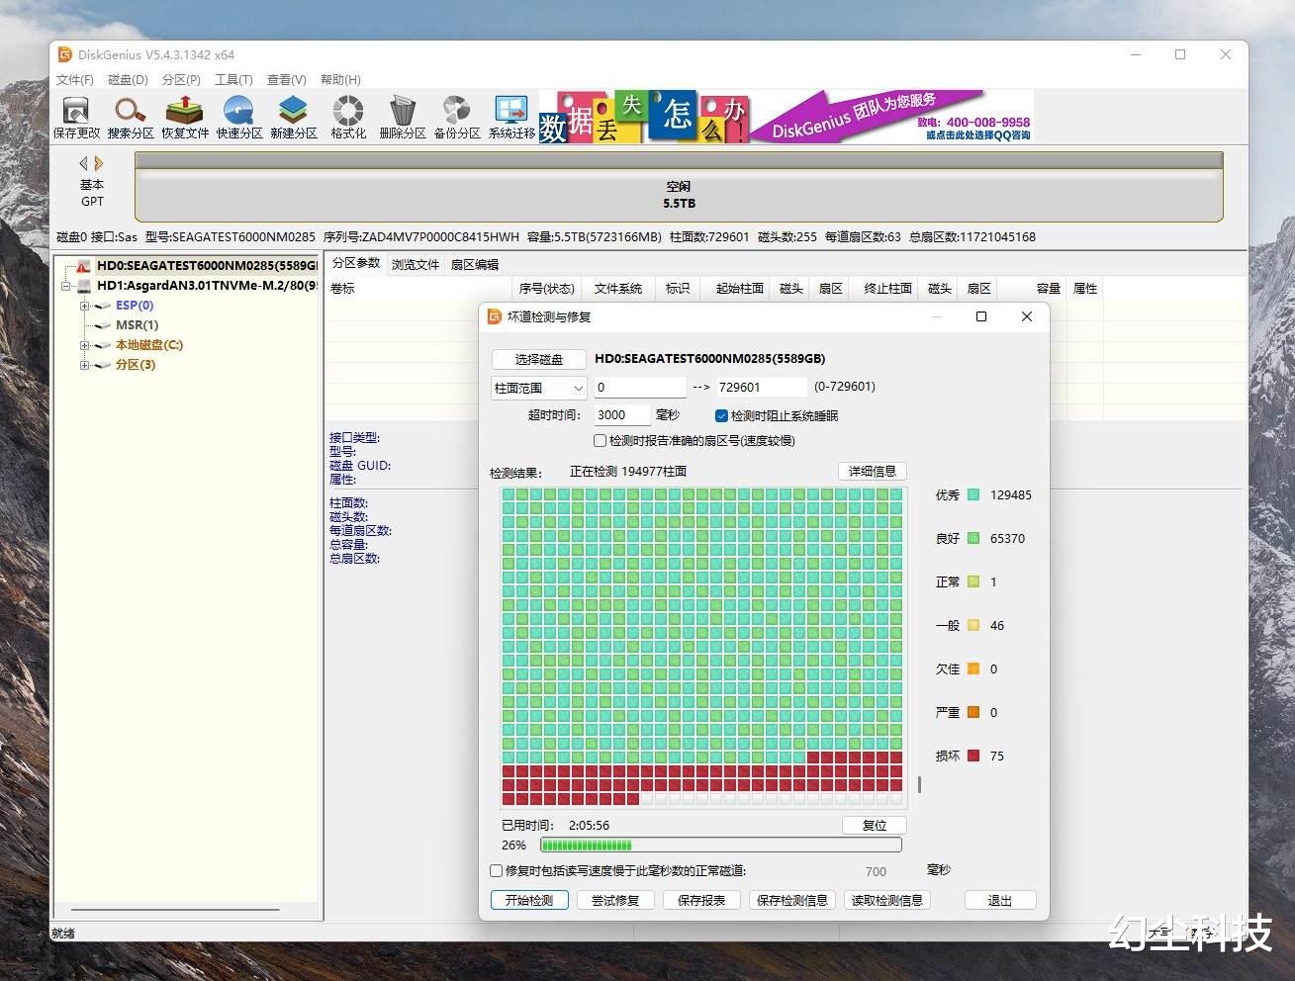Click the red 损坏 color swatch
1295x981 pixels.
click(x=973, y=756)
